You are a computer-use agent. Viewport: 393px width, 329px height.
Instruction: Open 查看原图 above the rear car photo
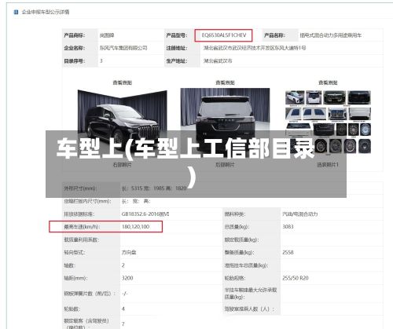tap(225, 82)
